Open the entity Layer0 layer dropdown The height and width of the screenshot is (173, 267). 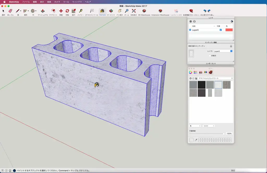pyautogui.click(x=223, y=51)
